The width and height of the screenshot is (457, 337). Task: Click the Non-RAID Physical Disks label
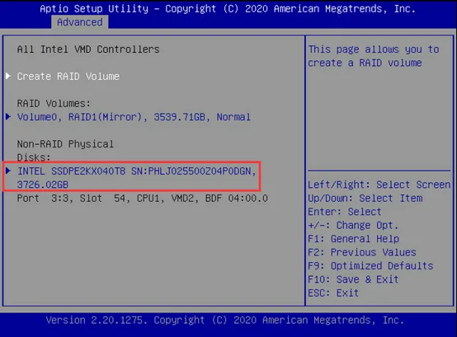[65, 151]
